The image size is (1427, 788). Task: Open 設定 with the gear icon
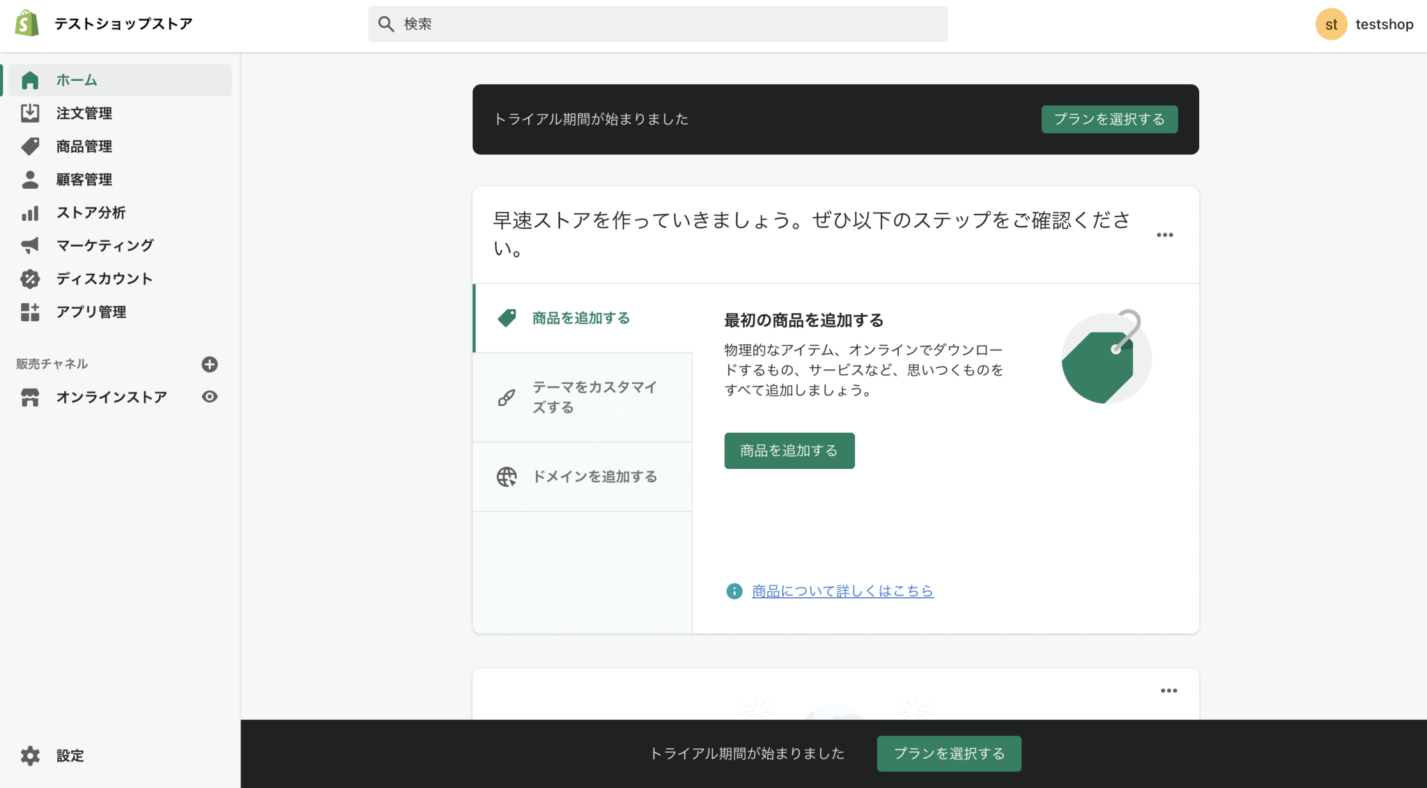30,755
